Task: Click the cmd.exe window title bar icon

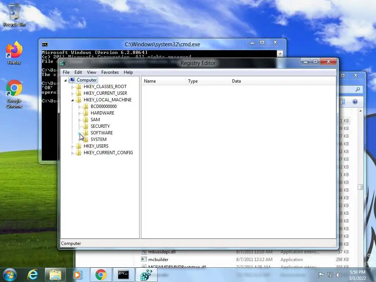Action: 44,44
